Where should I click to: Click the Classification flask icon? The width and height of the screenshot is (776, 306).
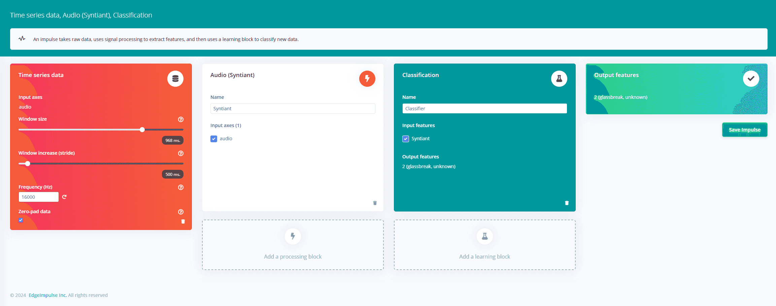[x=559, y=79]
